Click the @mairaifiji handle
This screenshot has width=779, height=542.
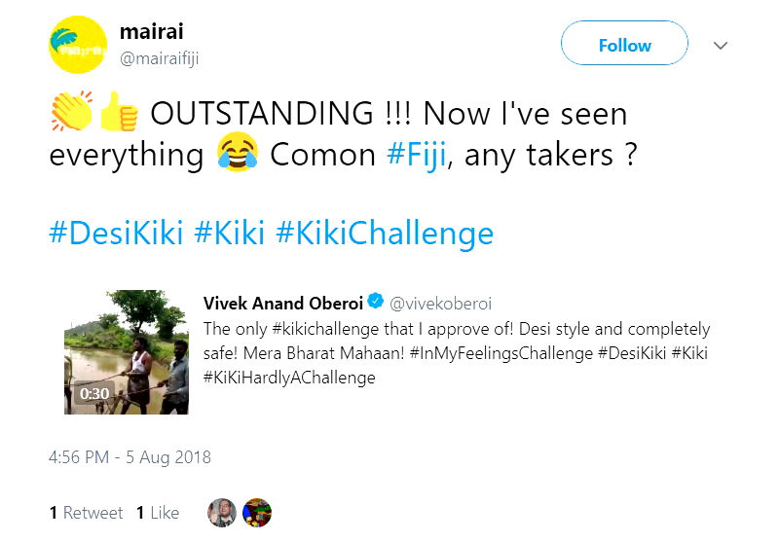(x=159, y=58)
